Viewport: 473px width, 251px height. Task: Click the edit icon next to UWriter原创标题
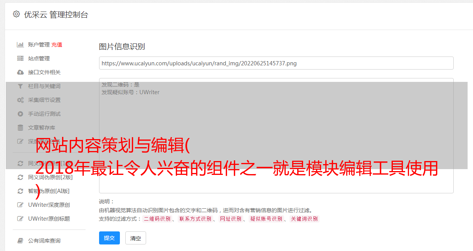pos(20,219)
